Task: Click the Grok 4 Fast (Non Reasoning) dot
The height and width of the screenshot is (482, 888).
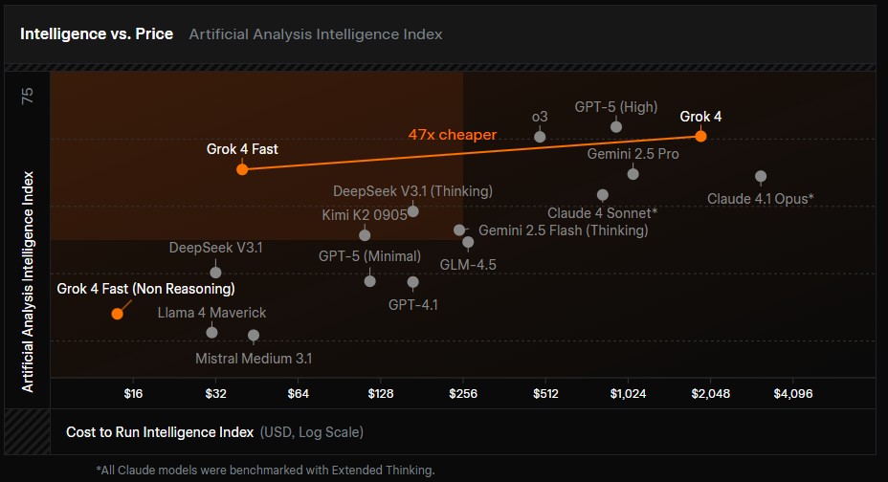Action: (117, 313)
